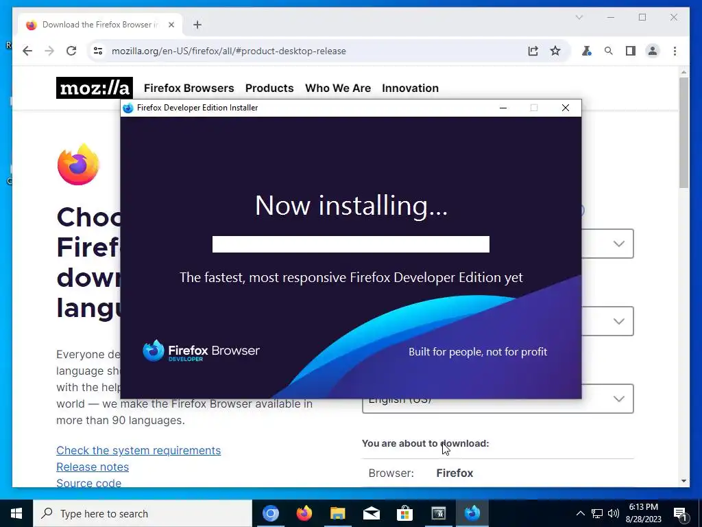The image size is (702, 527).
Task: Show hidden system tray icons
Action: pos(580,513)
